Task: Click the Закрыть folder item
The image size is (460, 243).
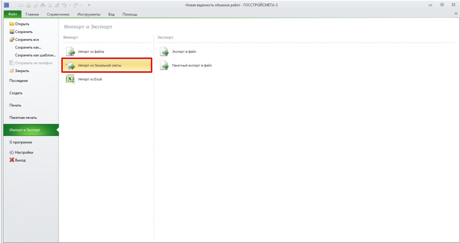Action: click(x=19, y=71)
